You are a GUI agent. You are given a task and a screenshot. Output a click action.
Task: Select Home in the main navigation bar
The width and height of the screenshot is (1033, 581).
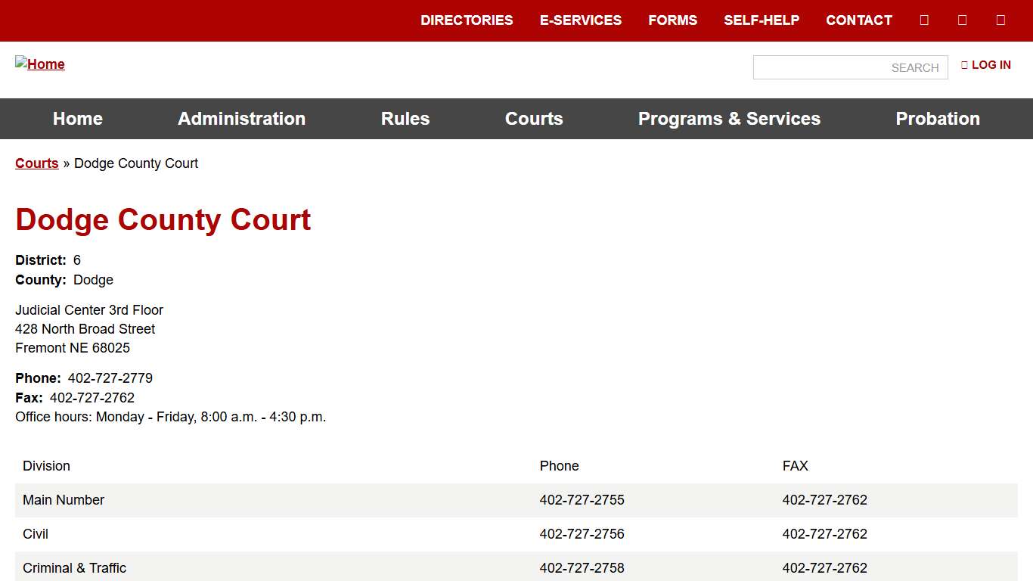77,119
